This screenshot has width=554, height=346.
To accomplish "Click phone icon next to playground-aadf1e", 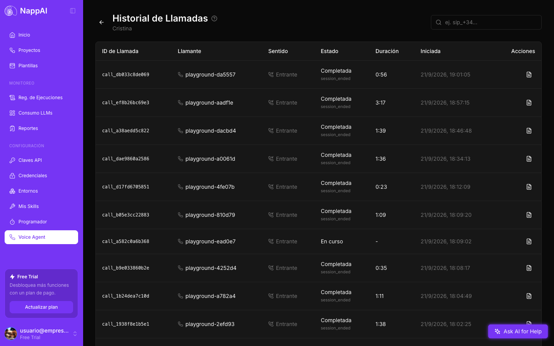I will pos(180,103).
